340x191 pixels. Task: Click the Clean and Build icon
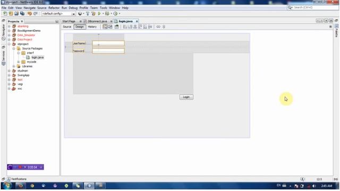pos(93,13)
